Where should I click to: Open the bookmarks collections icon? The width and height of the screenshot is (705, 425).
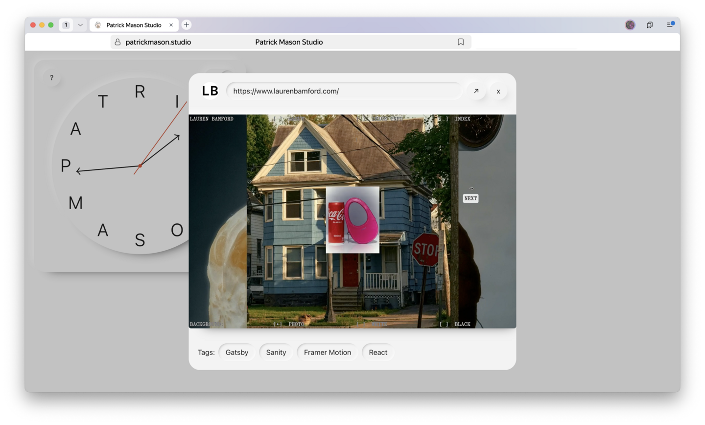[650, 25]
